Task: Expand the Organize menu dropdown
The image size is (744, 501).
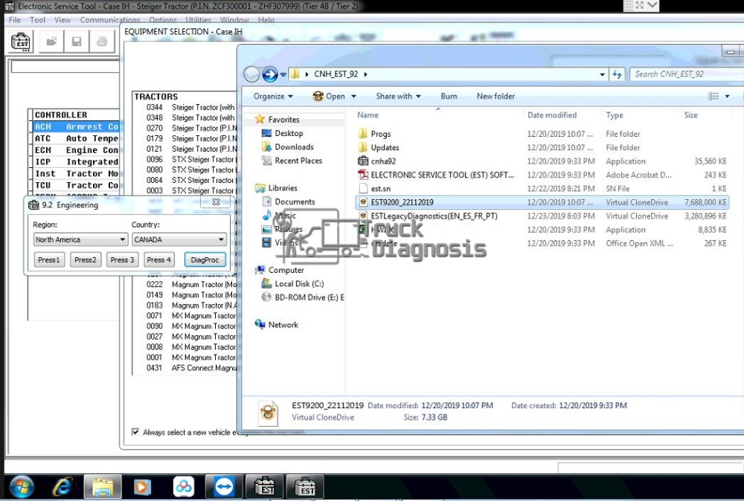Action: (273, 96)
